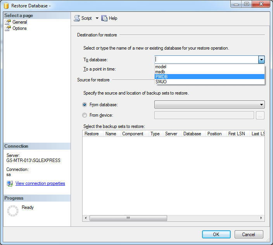This screenshot has height=245, width=273.
Task: Click the To database text field
Action: click(x=206, y=60)
